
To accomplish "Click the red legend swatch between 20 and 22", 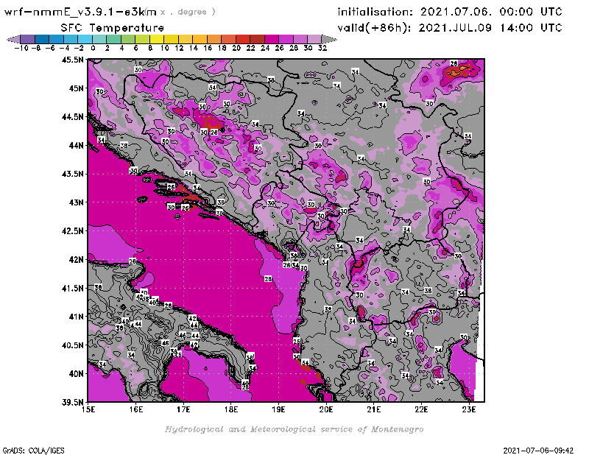I will tap(243, 39).
